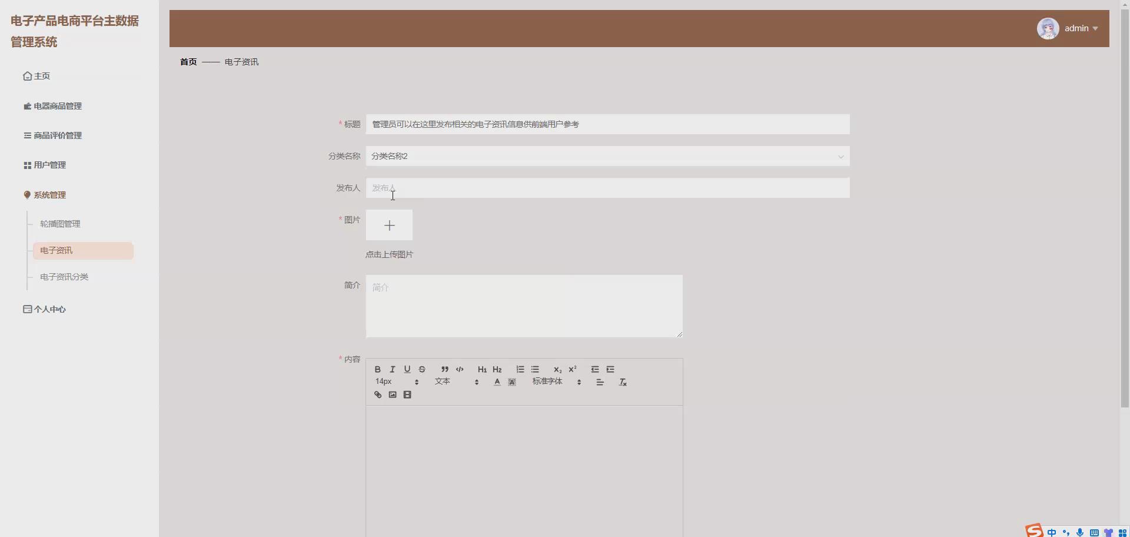
Task: Insert a blockquote in the editor
Action: click(445, 369)
